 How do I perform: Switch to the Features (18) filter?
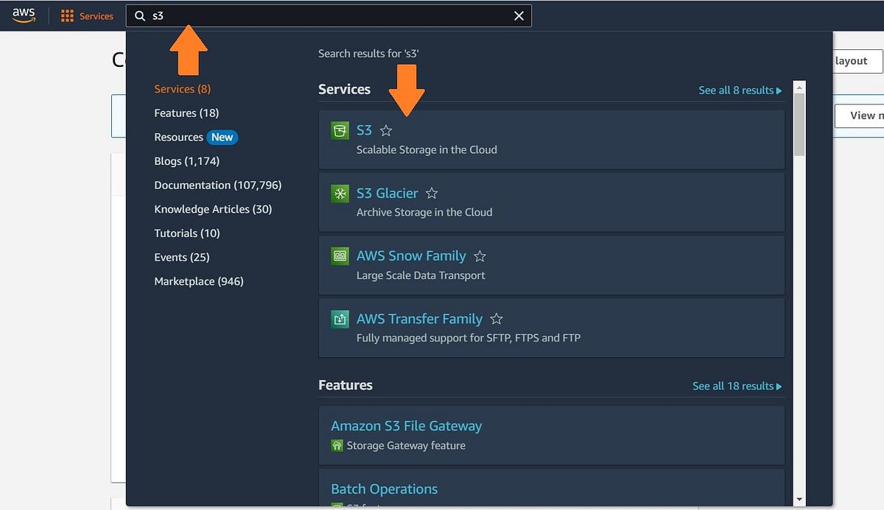click(x=186, y=113)
